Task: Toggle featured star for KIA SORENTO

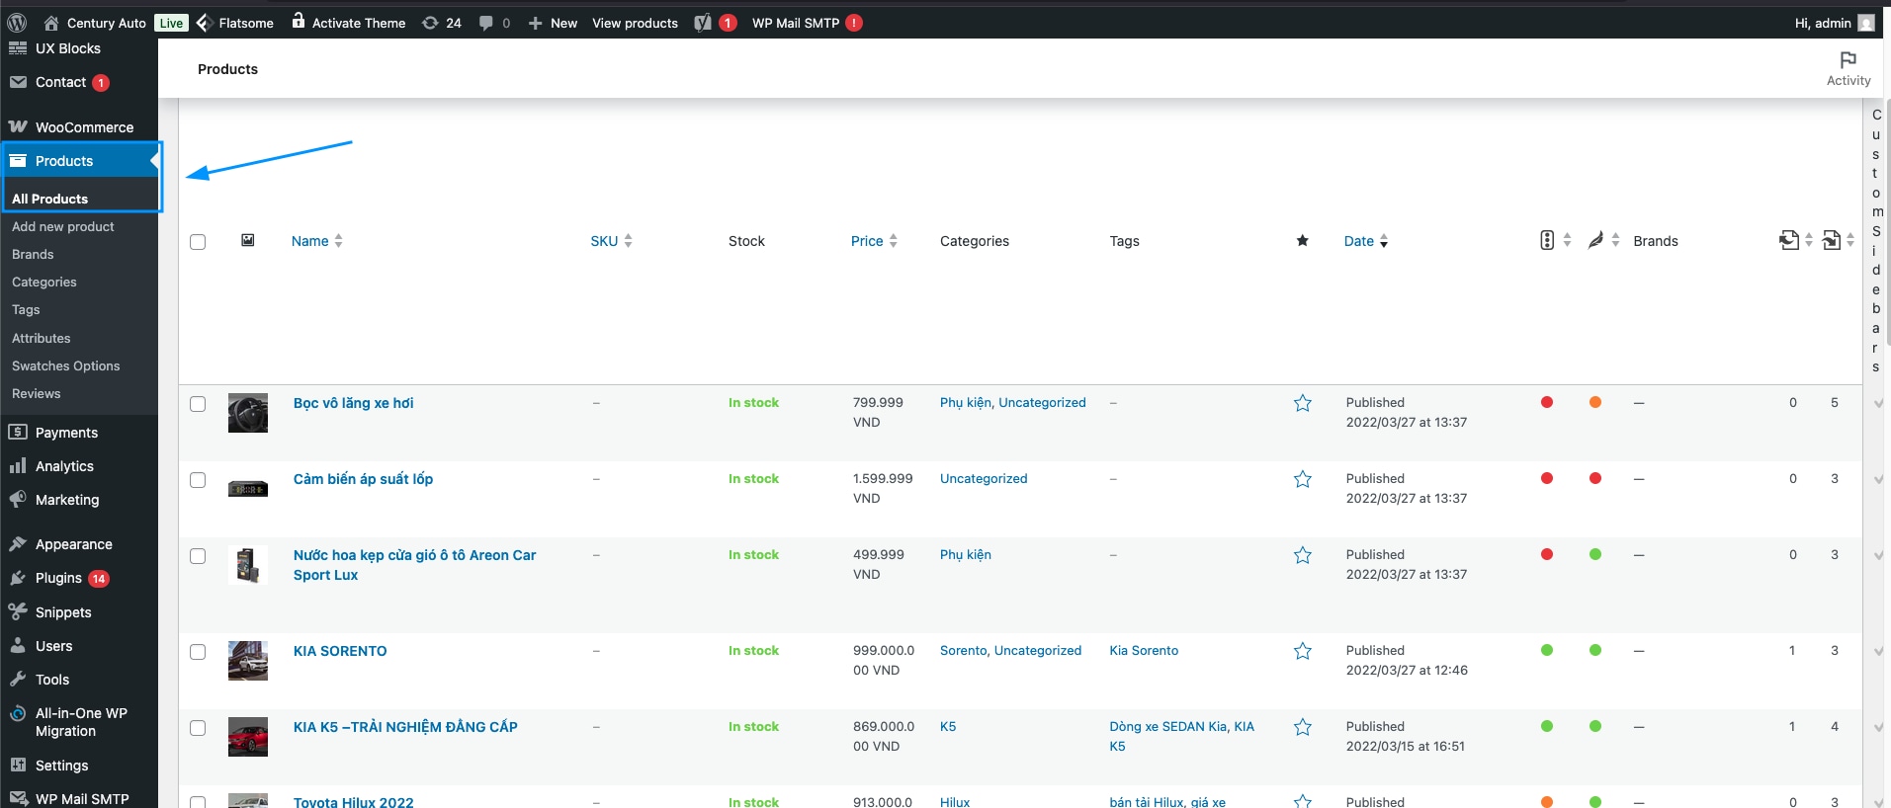Action: pos(1303,651)
